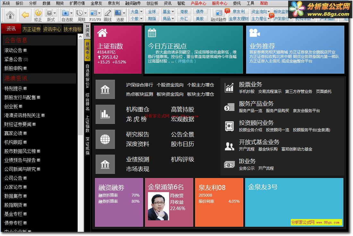Viewport: 353px width, 236px height.
Task: Expand the 版式 dropdown arrow
Action: [x=55, y=13]
